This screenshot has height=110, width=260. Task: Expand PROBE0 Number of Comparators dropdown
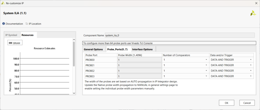point(185,60)
